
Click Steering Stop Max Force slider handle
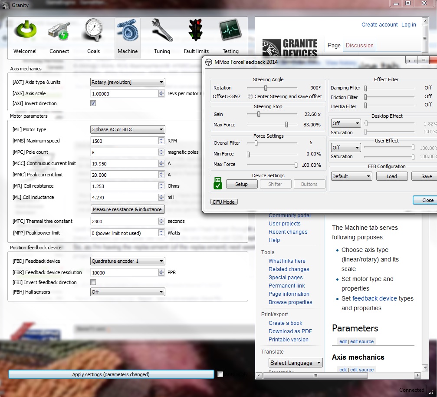[286, 125]
